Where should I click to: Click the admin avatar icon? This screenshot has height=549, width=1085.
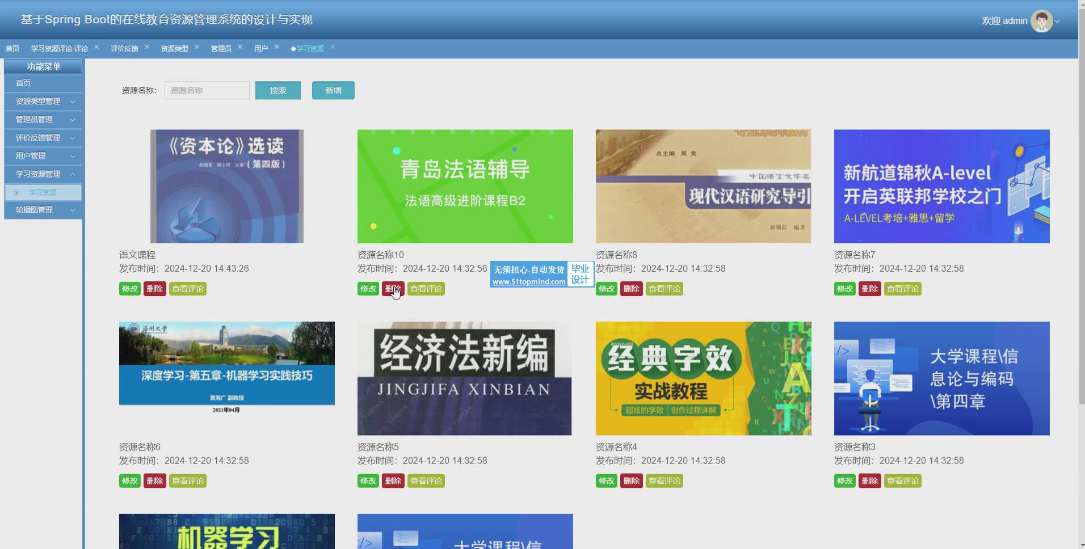tap(1041, 21)
